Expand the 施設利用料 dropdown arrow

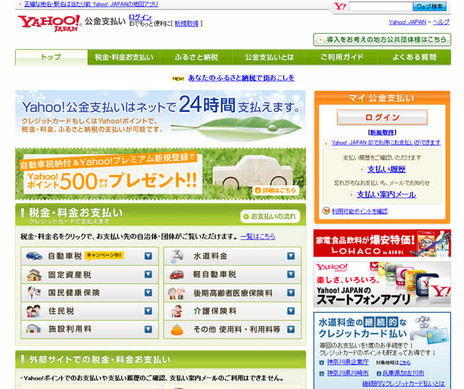pyautogui.click(x=148, y=329)
